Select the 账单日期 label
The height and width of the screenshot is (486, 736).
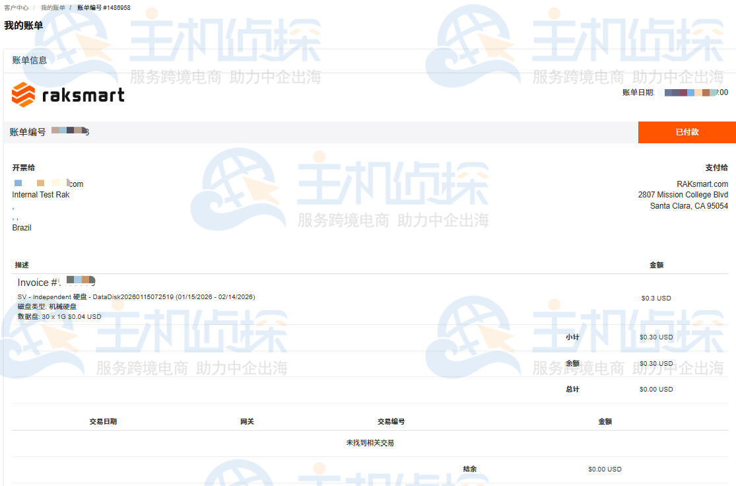pyautogui.click(x=638, y=92)
